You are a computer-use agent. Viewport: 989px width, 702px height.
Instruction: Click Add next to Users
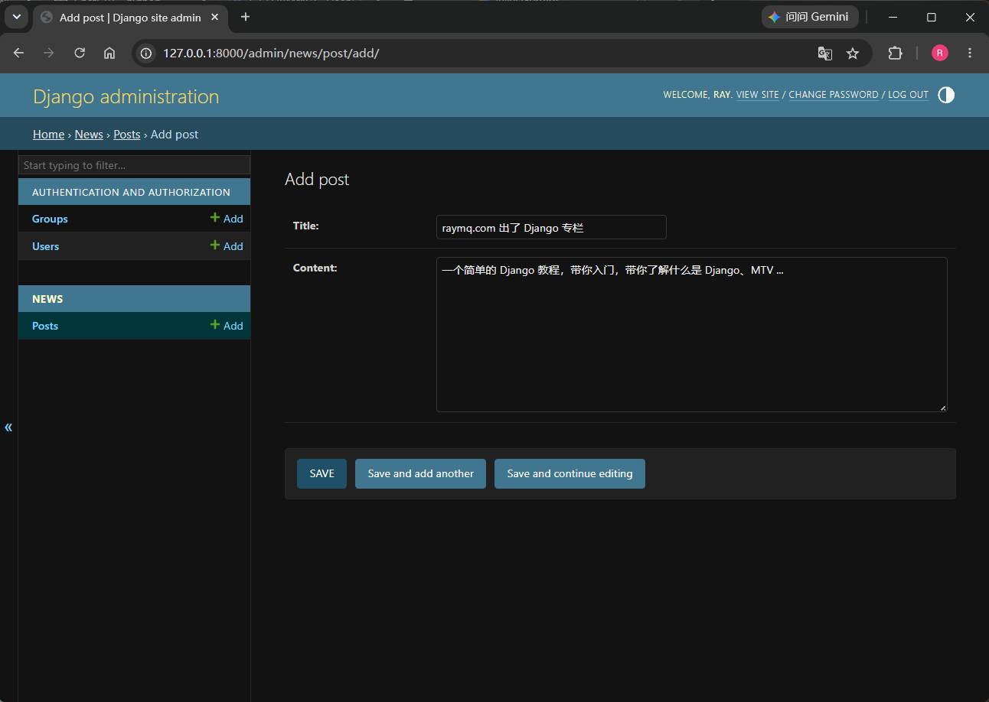tap(227, 246)
